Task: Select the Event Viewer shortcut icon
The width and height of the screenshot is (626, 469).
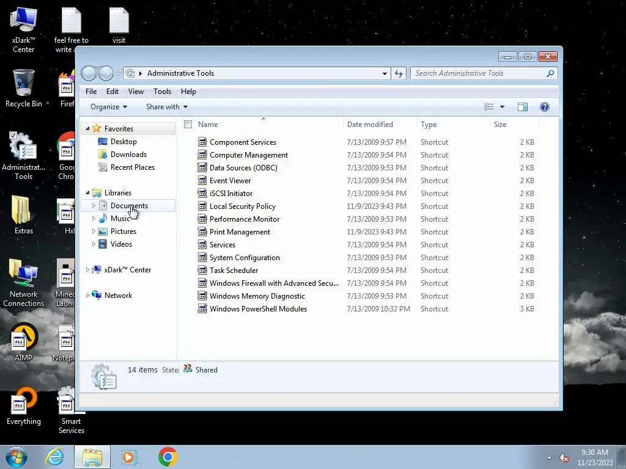Action: [x=202, y=180]
